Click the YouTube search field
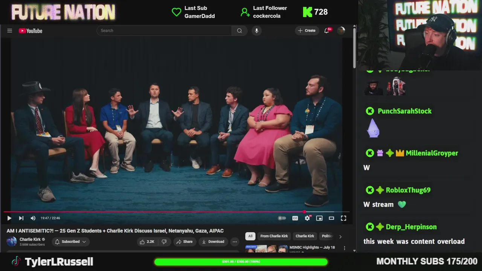482x271 pixels. [164, 30]
